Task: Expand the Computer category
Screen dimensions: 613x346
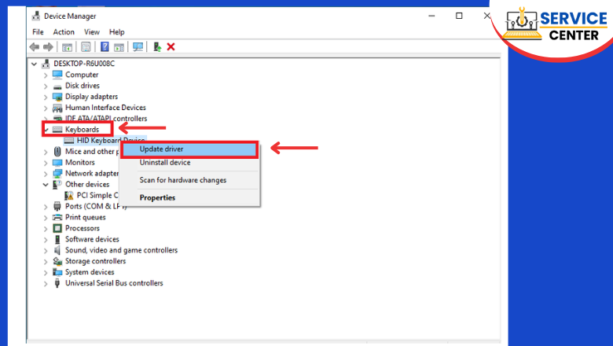Action: tap(46, 75)
